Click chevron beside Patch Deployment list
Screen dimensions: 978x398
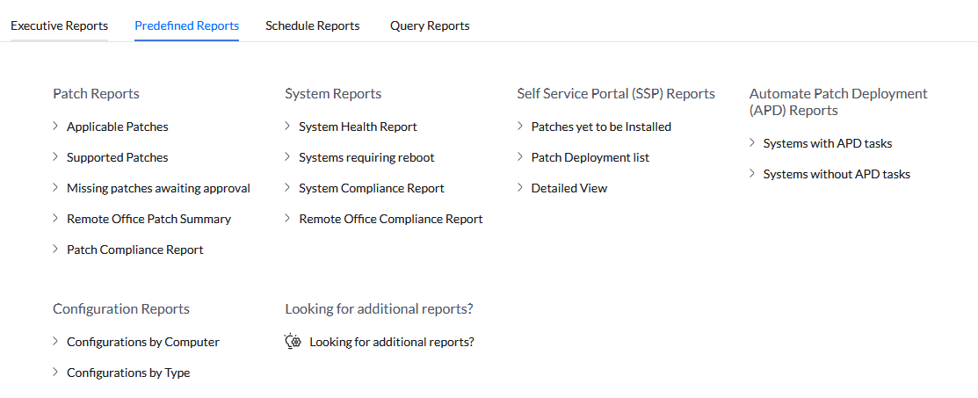(520, 156)
